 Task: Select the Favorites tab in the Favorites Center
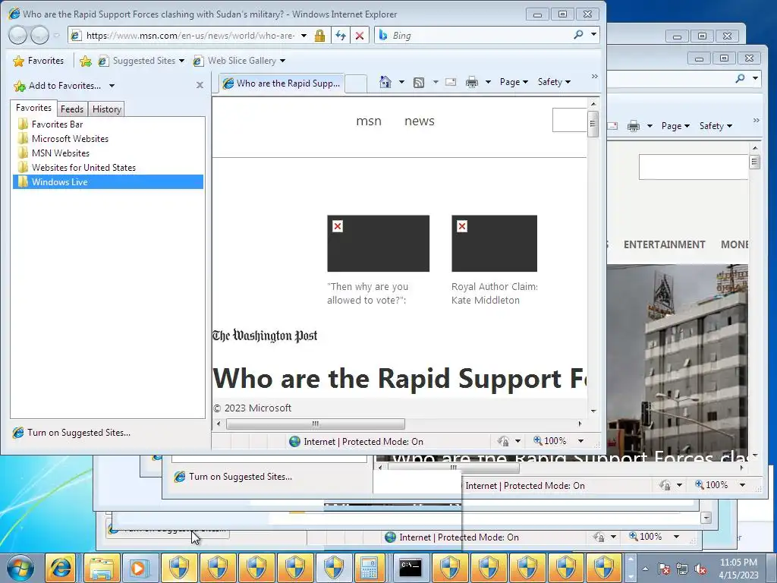(33, 108)
